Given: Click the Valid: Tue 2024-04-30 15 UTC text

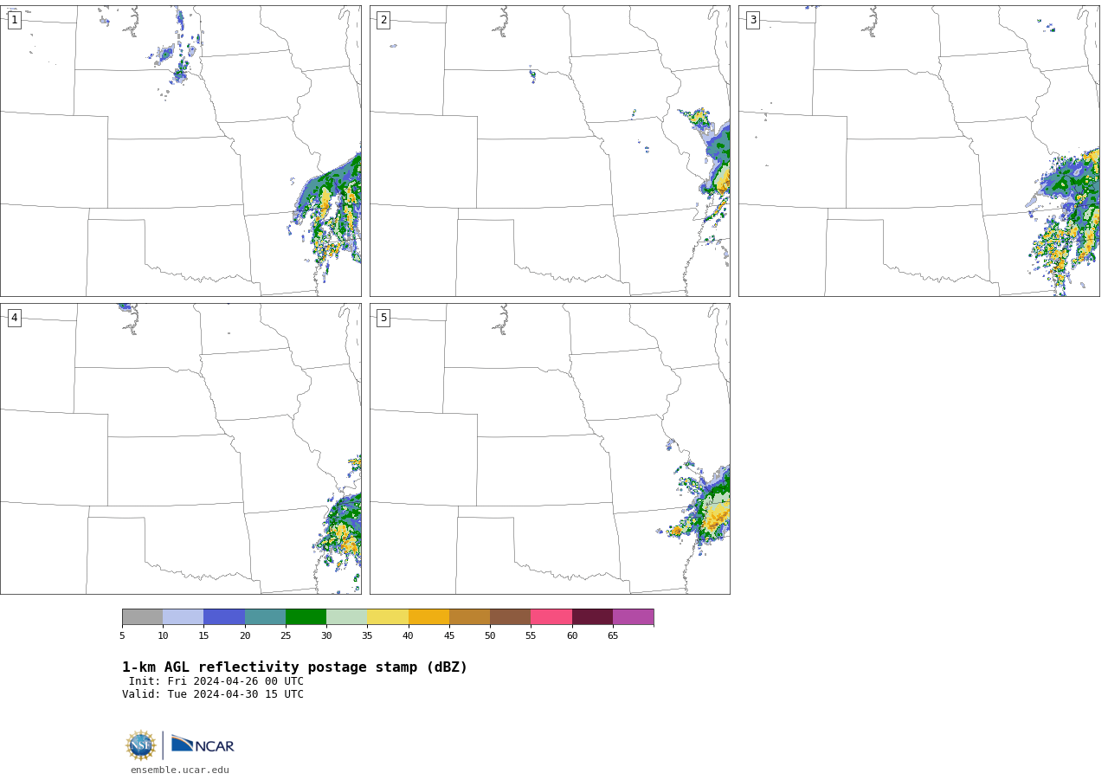Looking at the screenshot, I should coord(213,694).
